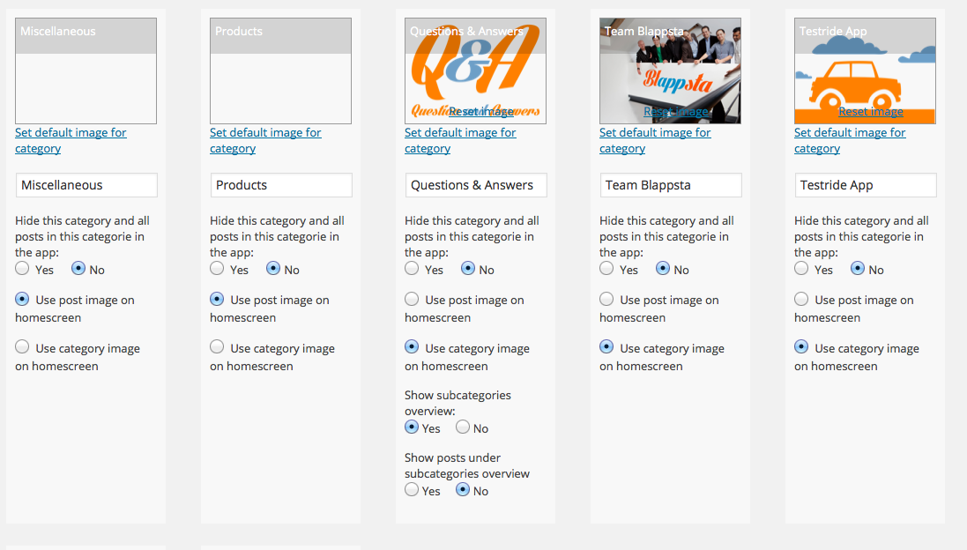Set default image for Team Blappsta category
Screen dimensions: 967x550
tap(655, 140)
